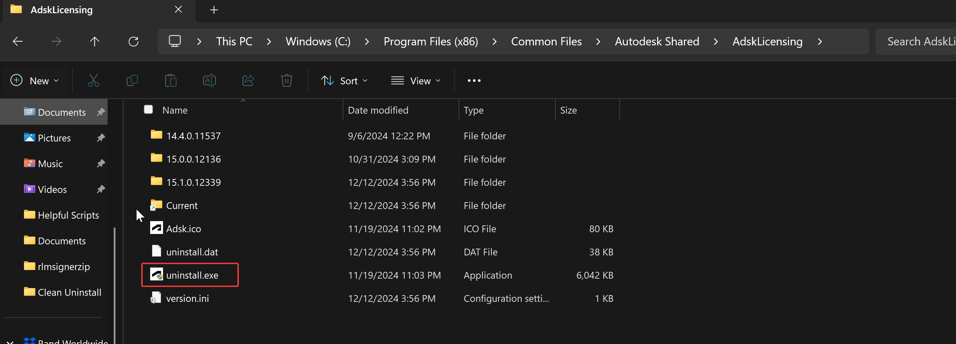Click the Delete trash icon
This screenshot has width=956, height=344.
click(286, 80)
